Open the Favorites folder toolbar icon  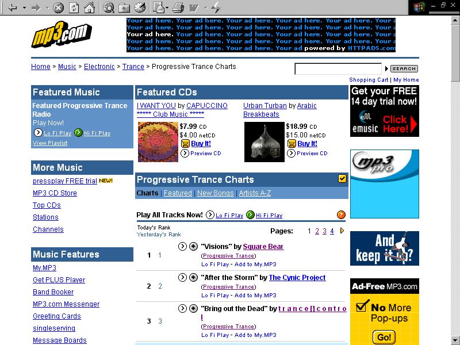coord(124,8)
